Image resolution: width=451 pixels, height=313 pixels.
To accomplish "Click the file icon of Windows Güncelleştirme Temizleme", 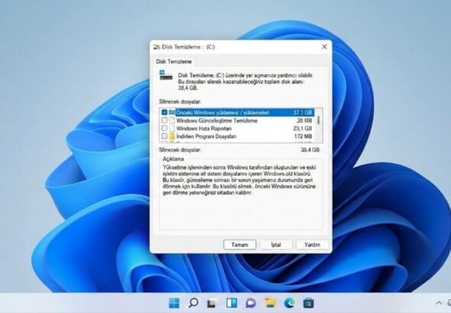I will (172, 121).
